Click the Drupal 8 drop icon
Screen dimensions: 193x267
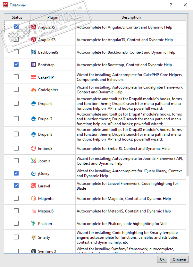pyautogui.click(x=34, y=134)
